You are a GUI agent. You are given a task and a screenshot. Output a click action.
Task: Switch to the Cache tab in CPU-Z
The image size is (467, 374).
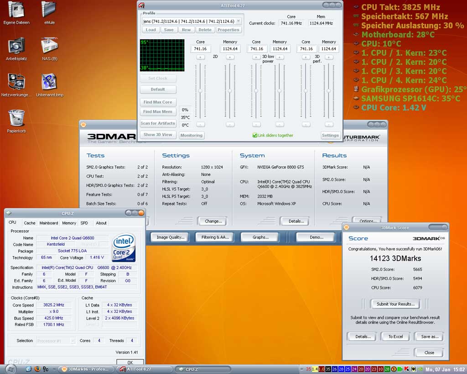30,223
